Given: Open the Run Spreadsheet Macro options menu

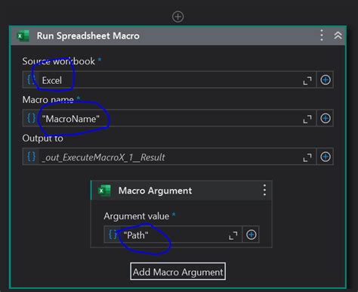Looking at the screenshot, I should point(322,36).
